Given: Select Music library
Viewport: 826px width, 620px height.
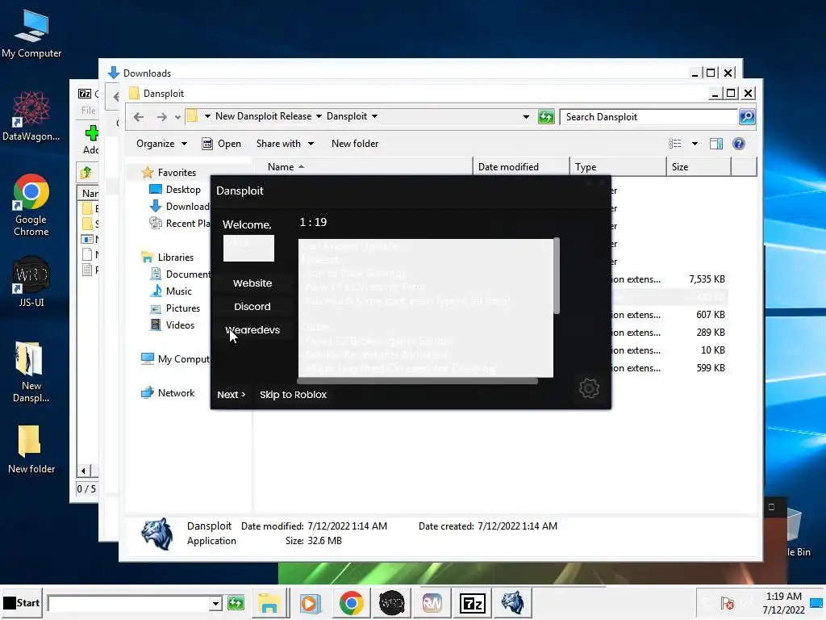Looking at the screenshot, I should point(178,291).
